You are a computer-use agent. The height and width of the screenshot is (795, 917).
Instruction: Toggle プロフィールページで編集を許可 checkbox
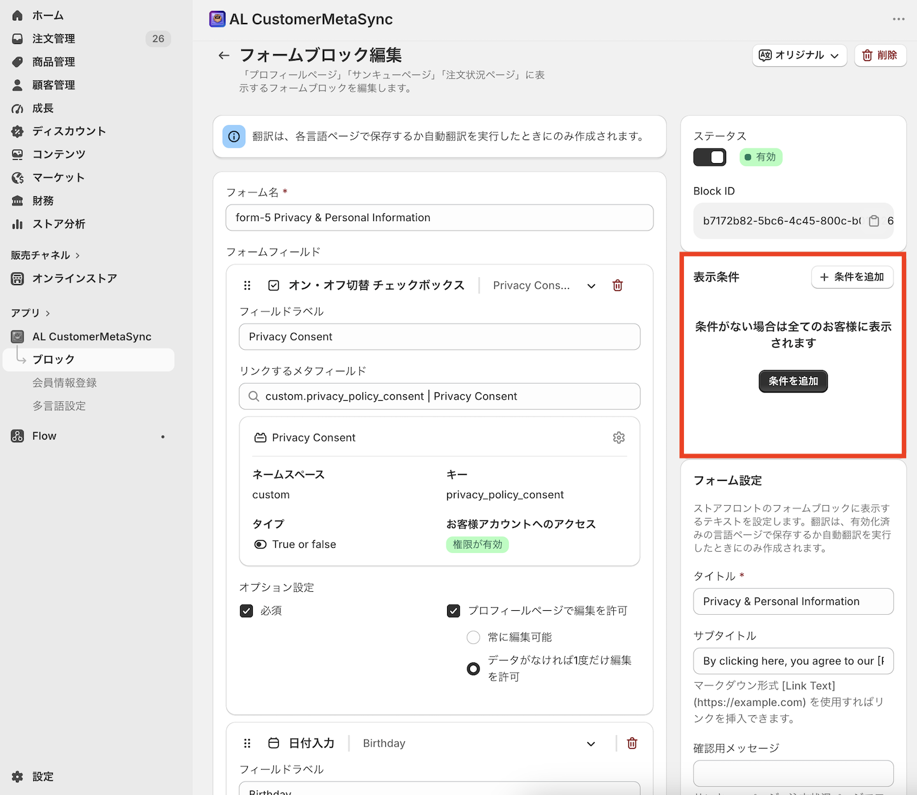tap(453, 611)
